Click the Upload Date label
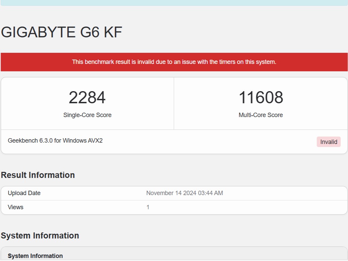The height and width of the screenshot is (261, 348). click(24, 193)
